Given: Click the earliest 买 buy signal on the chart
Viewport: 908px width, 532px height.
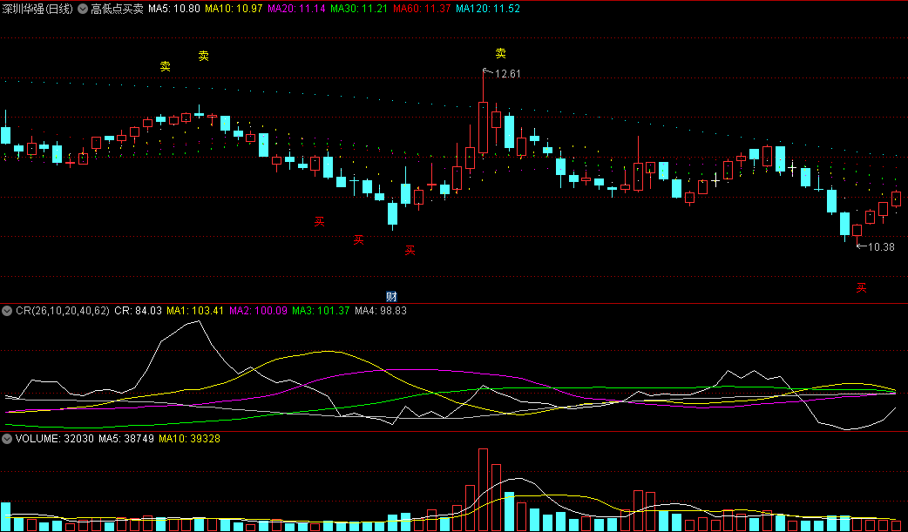Looking at the screenshot, I should (x=320, y=222).
